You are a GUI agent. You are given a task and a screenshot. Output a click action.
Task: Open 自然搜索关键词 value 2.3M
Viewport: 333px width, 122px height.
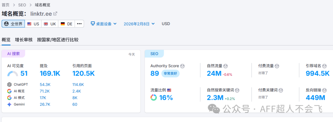(215, 98)
